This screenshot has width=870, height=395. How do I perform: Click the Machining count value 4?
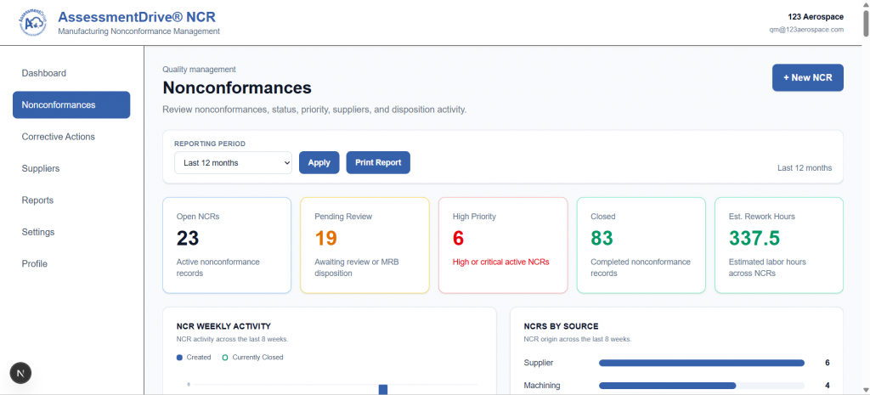click(x=827, y=386)
